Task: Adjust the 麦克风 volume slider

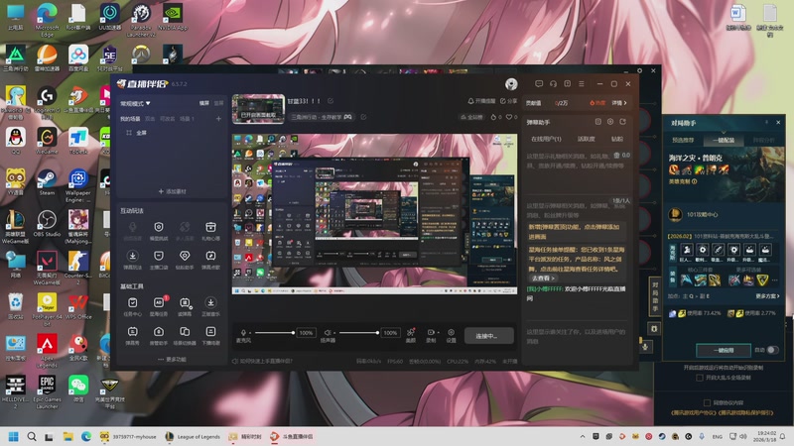Action: pyautogui.click(x=274, y=333)
